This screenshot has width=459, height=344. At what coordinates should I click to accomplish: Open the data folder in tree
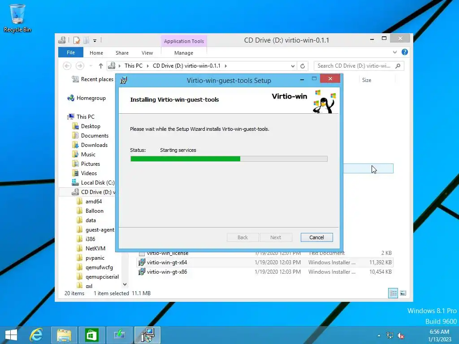[x=86, y=220]
